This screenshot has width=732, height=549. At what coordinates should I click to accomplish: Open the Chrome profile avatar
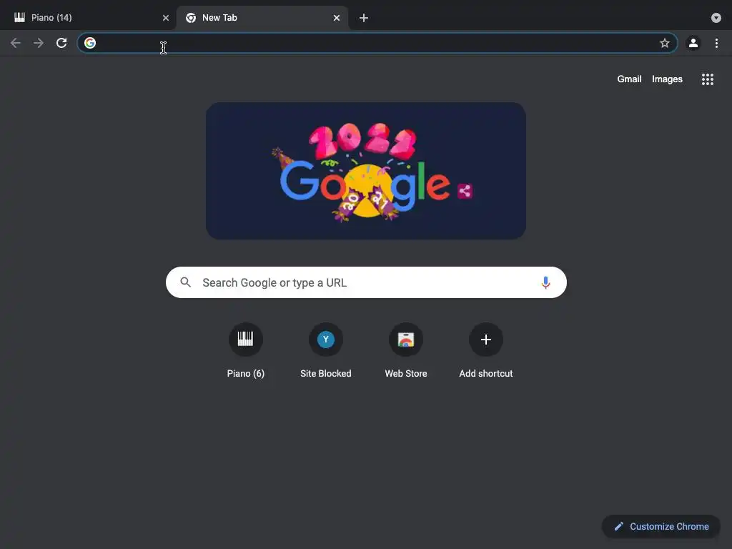693,43
